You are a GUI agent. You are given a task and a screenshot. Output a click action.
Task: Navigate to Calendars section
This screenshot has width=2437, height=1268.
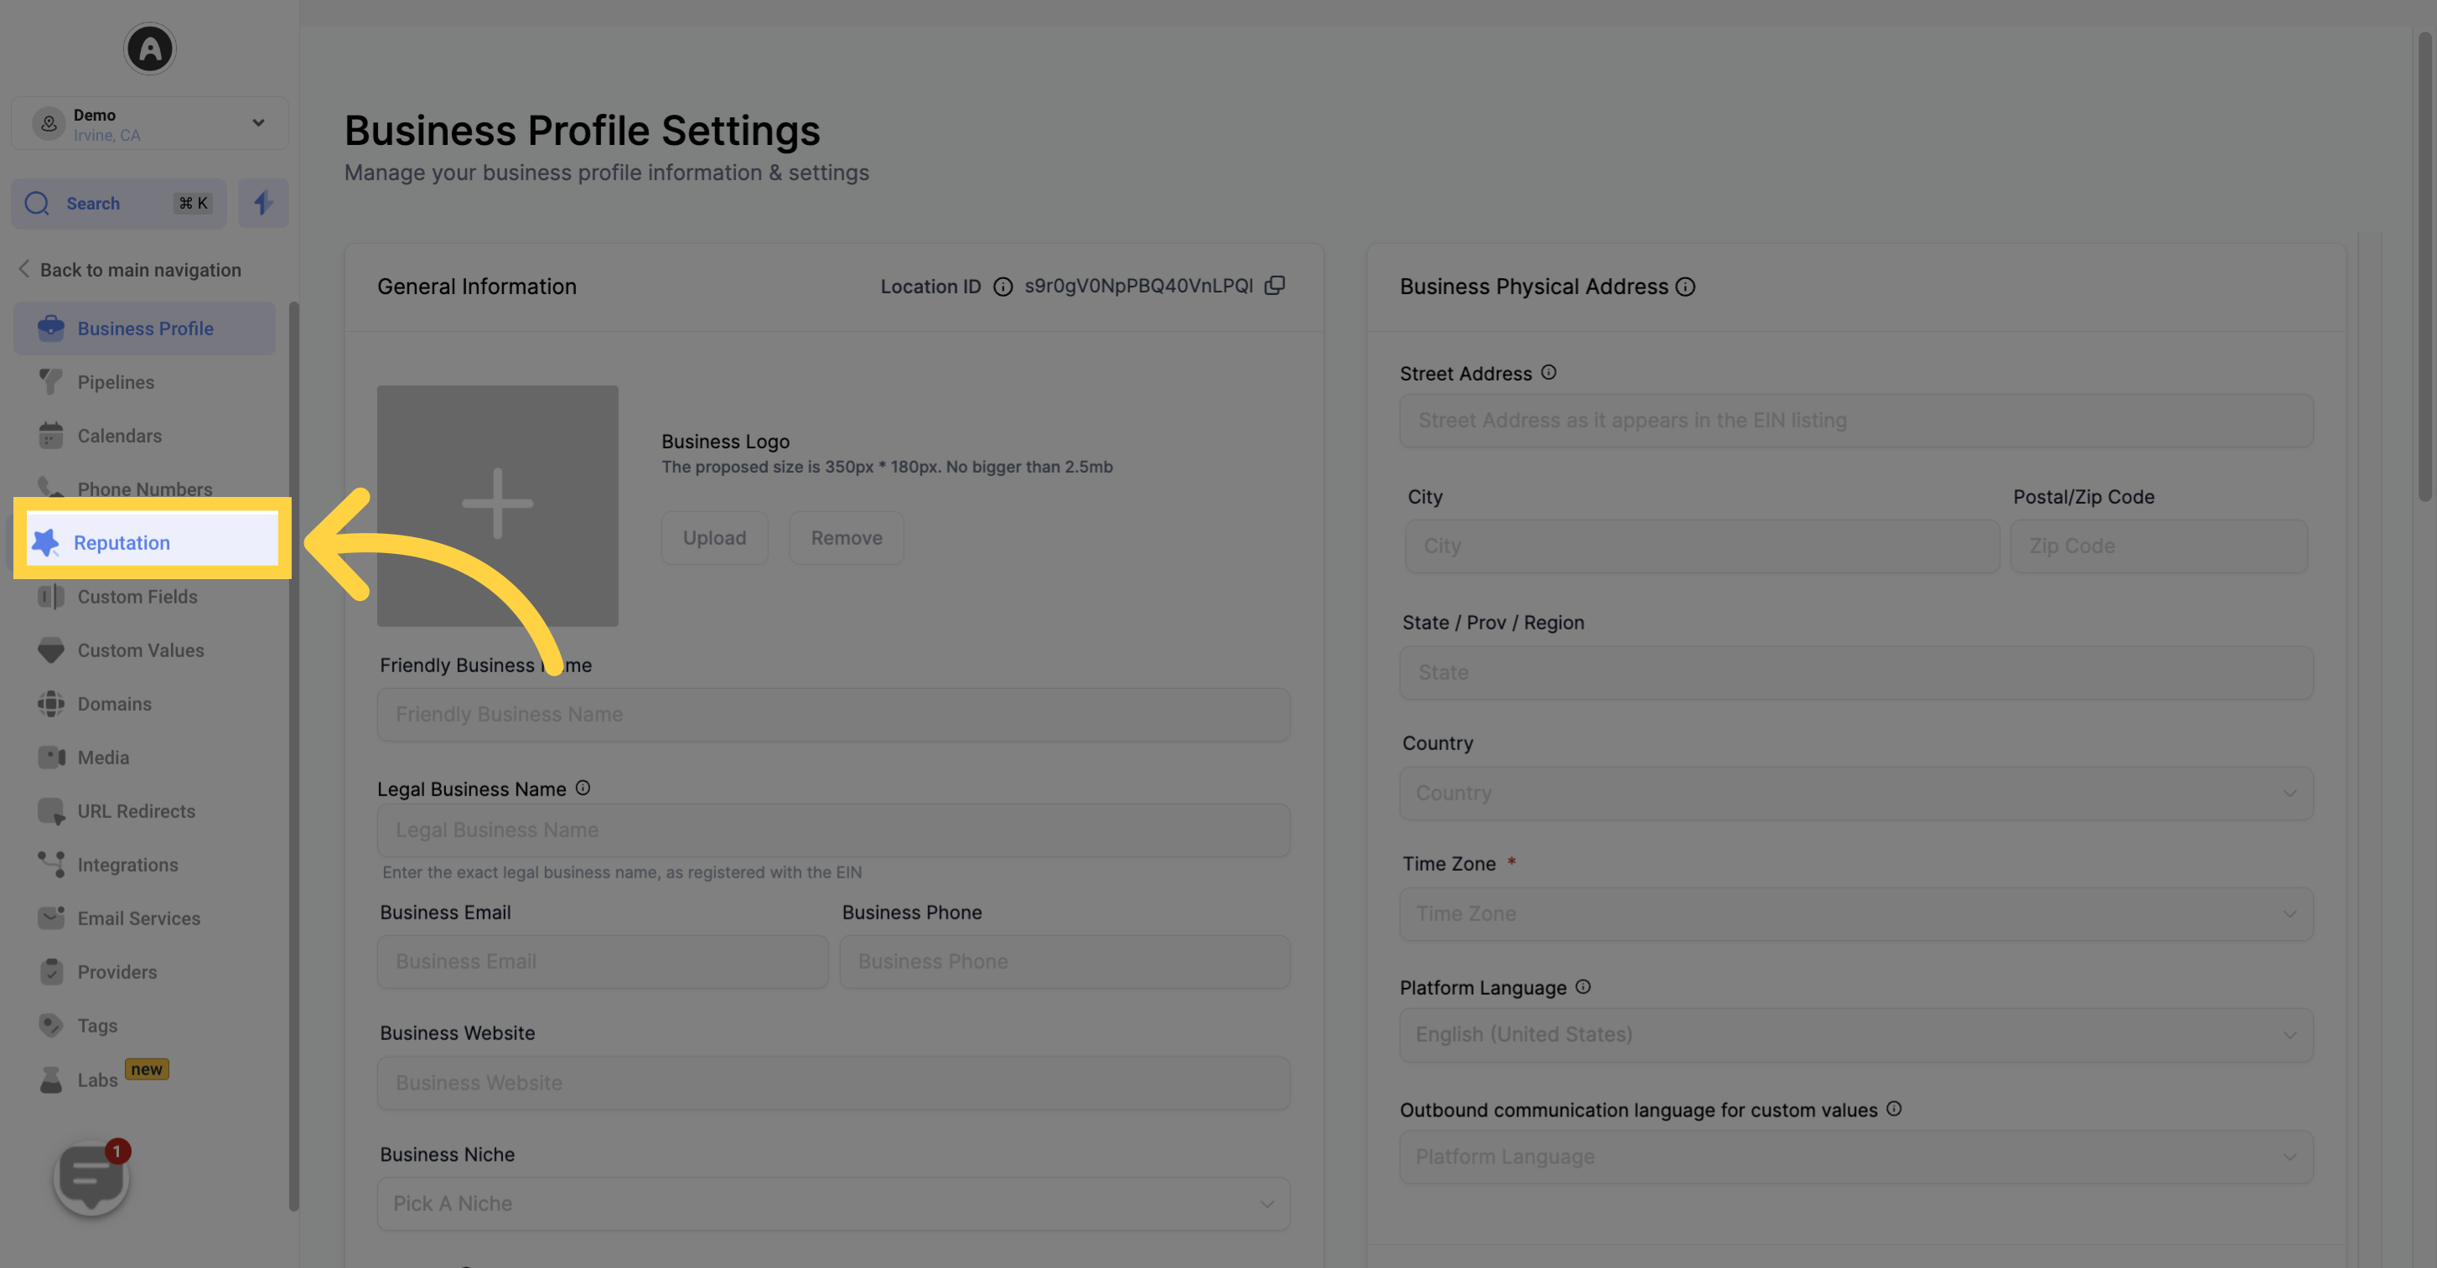[119, 435]
